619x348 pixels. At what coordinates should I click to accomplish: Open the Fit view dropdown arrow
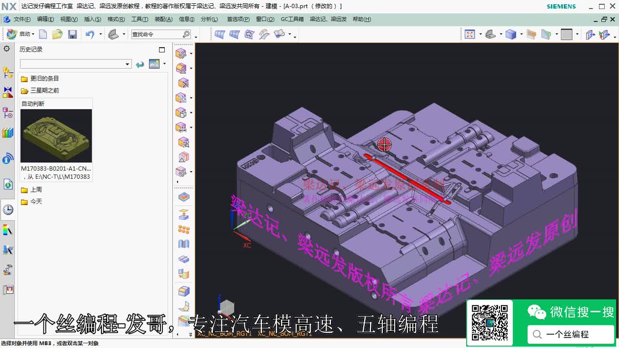[x=480, y=34]
